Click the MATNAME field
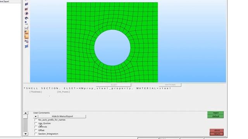This screenshot has height=139, width=248. click(x=170, y=85)
